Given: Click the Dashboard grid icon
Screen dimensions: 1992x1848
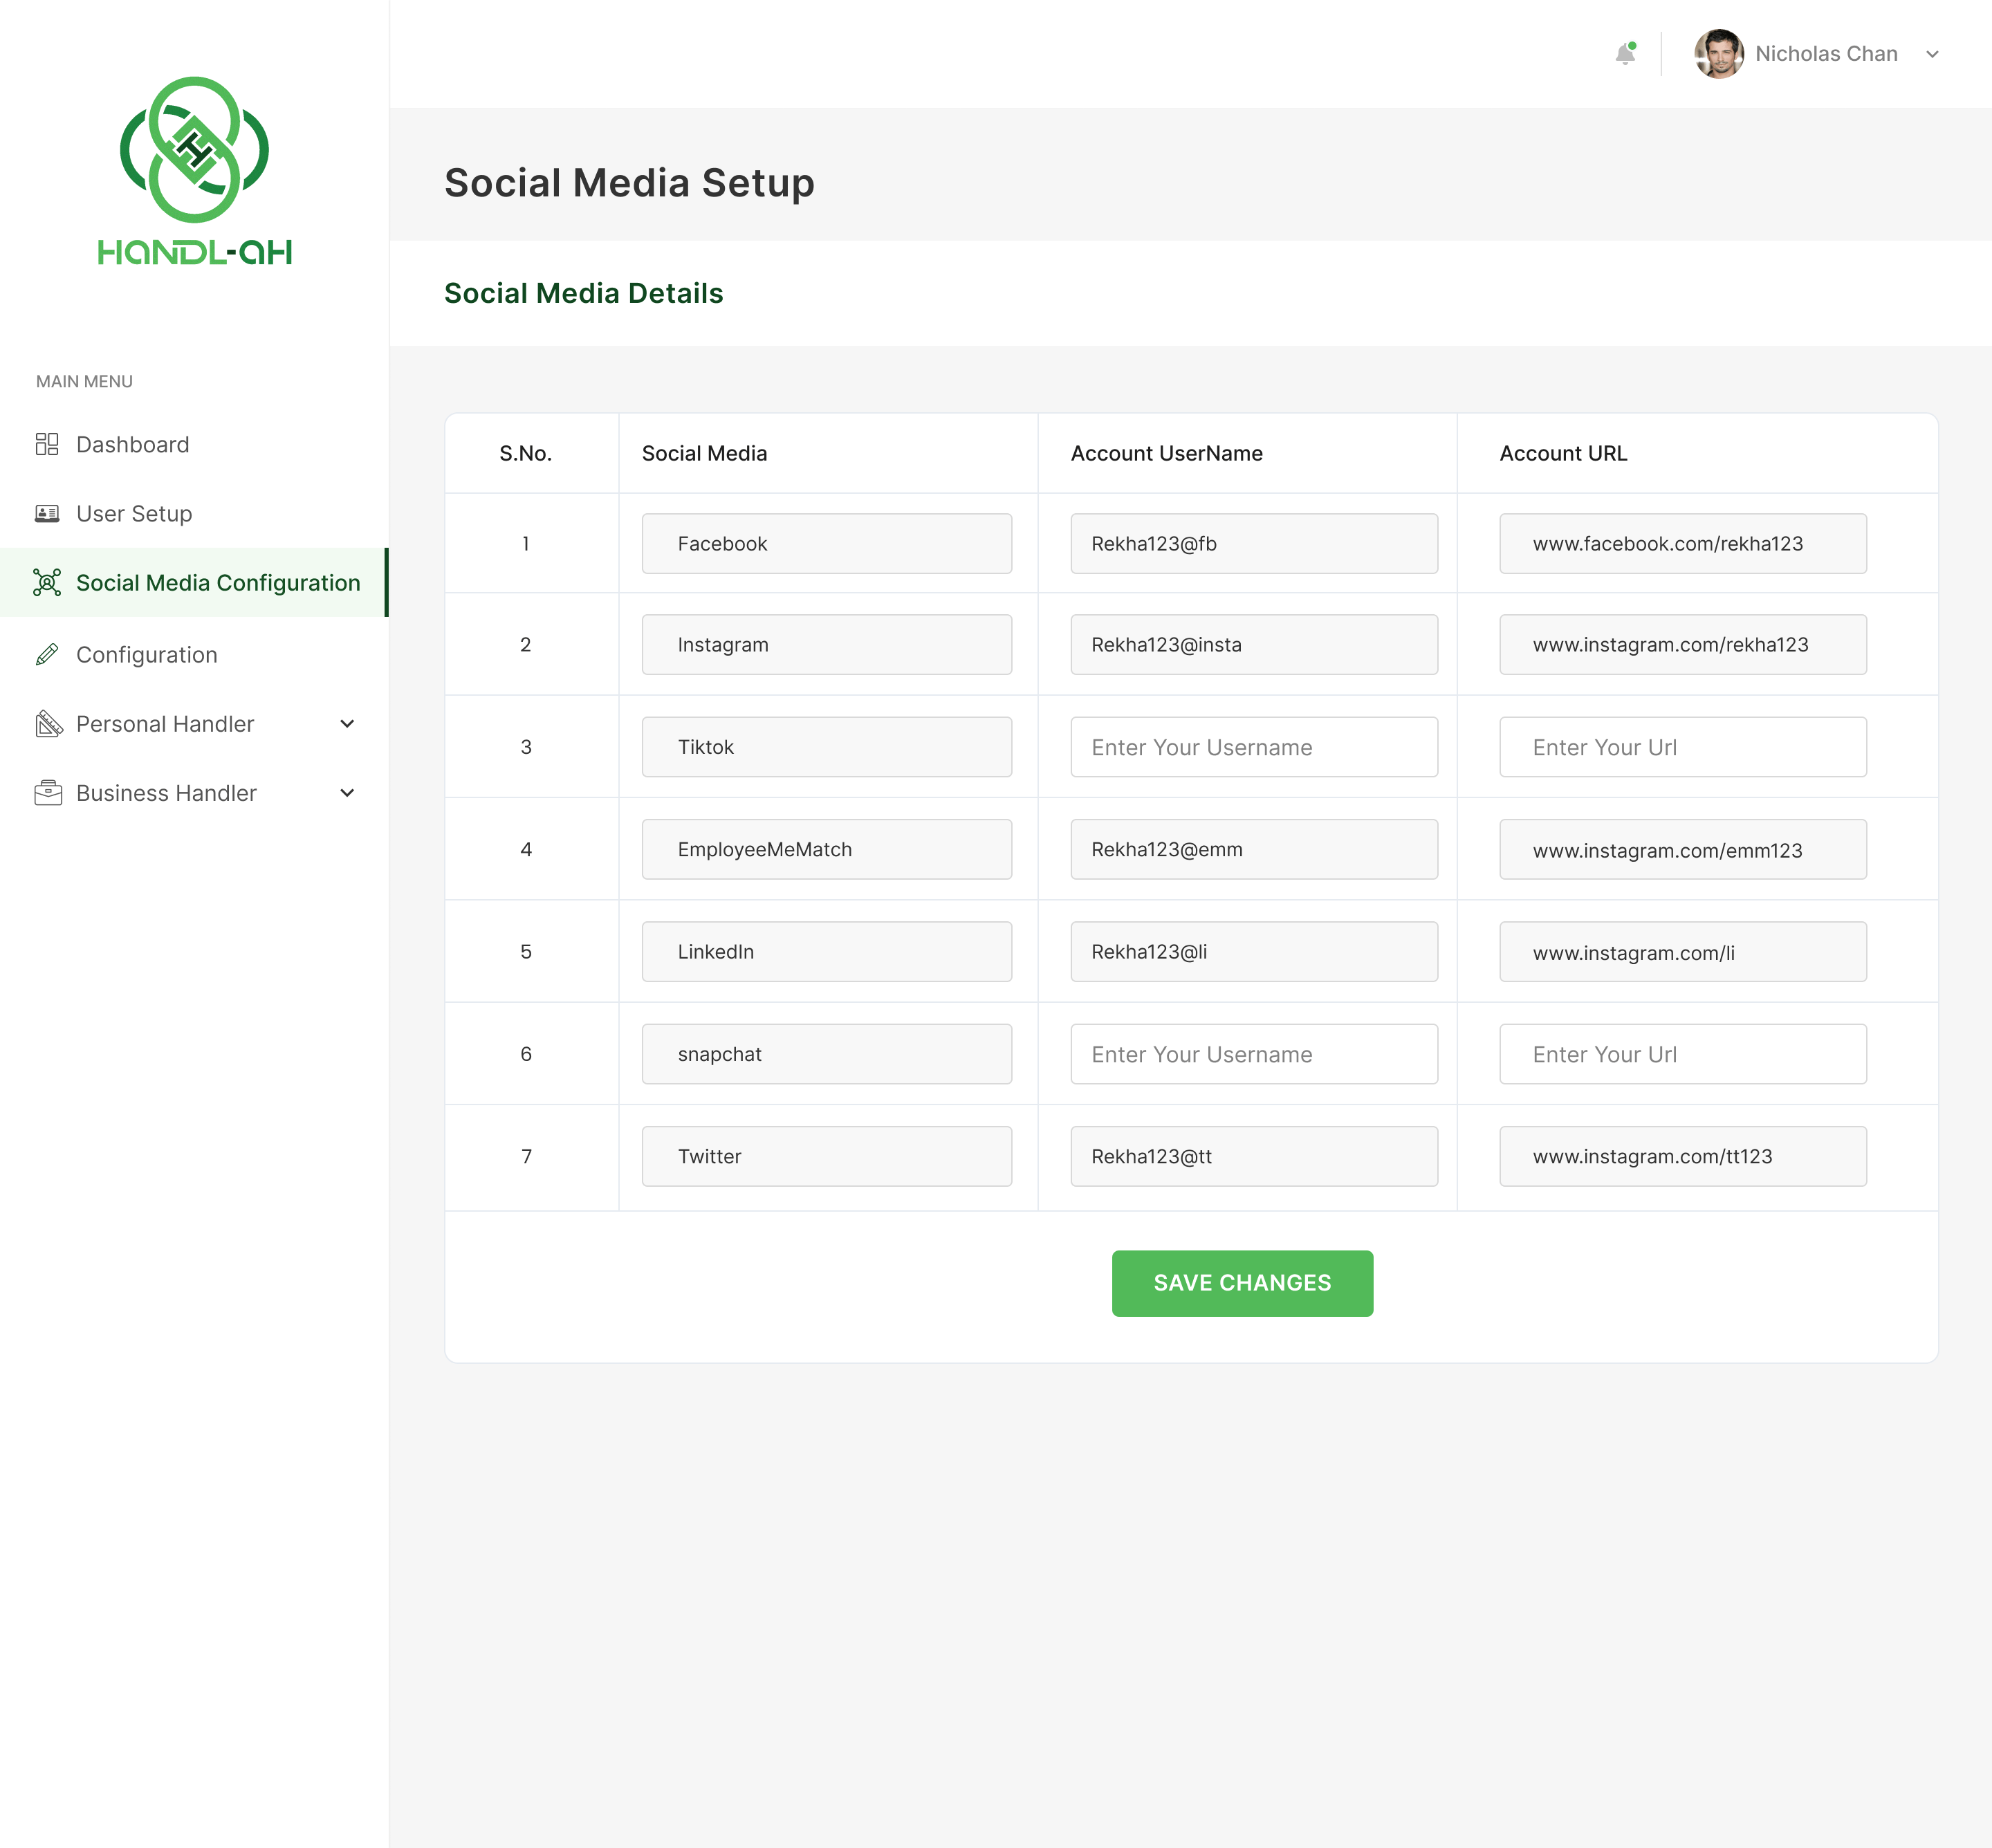Looking at the screenshot, I should click(x=47, y=444).
